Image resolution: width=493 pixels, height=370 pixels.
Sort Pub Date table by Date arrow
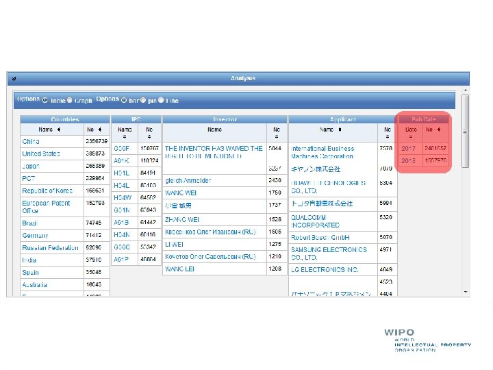[x=411, y=136]
